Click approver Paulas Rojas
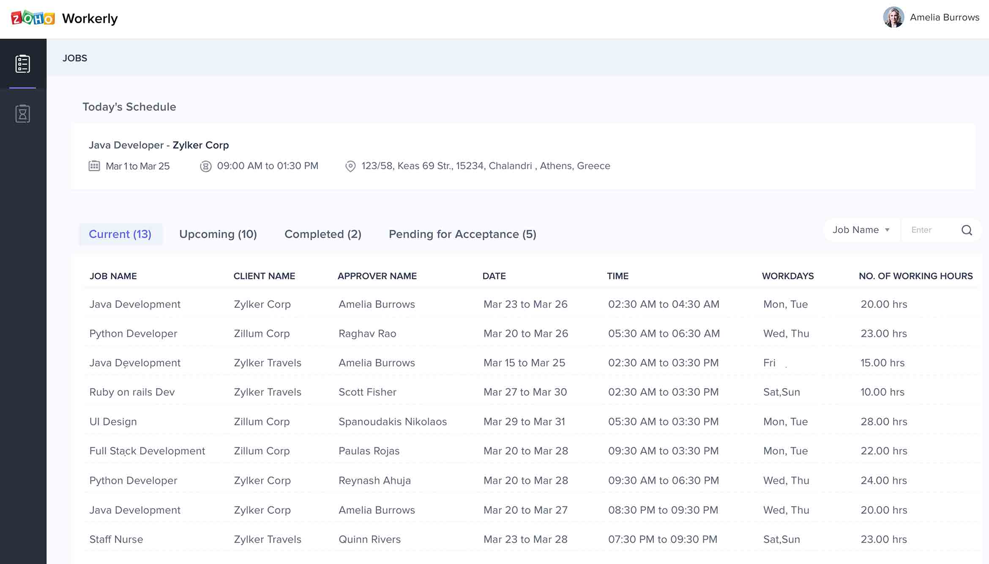Screen dimensions: 989x564 (369, 451)
